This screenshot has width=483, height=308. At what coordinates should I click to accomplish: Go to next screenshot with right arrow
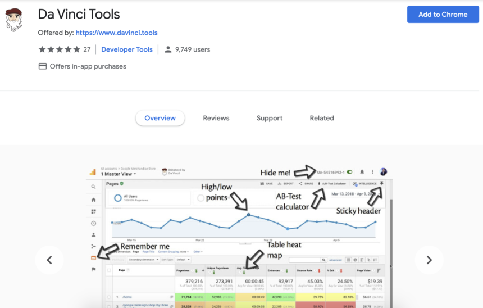(x=429, y=260)
